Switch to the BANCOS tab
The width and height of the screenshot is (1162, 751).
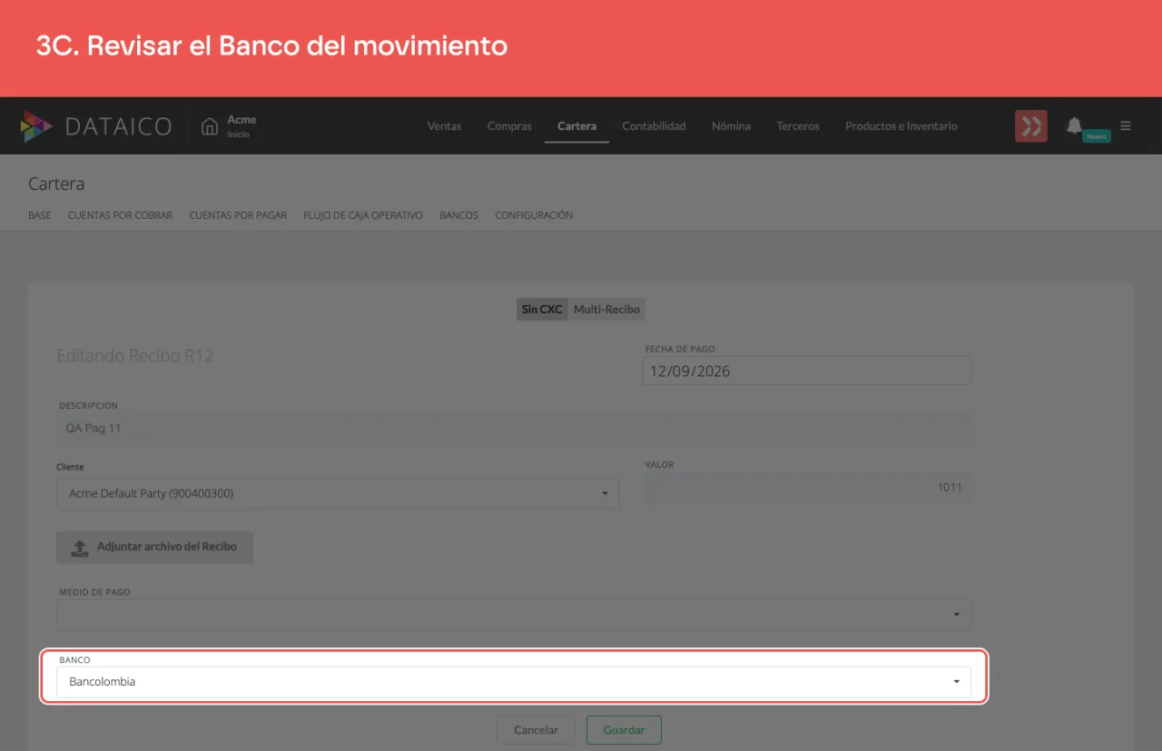[x=458, y=215]
